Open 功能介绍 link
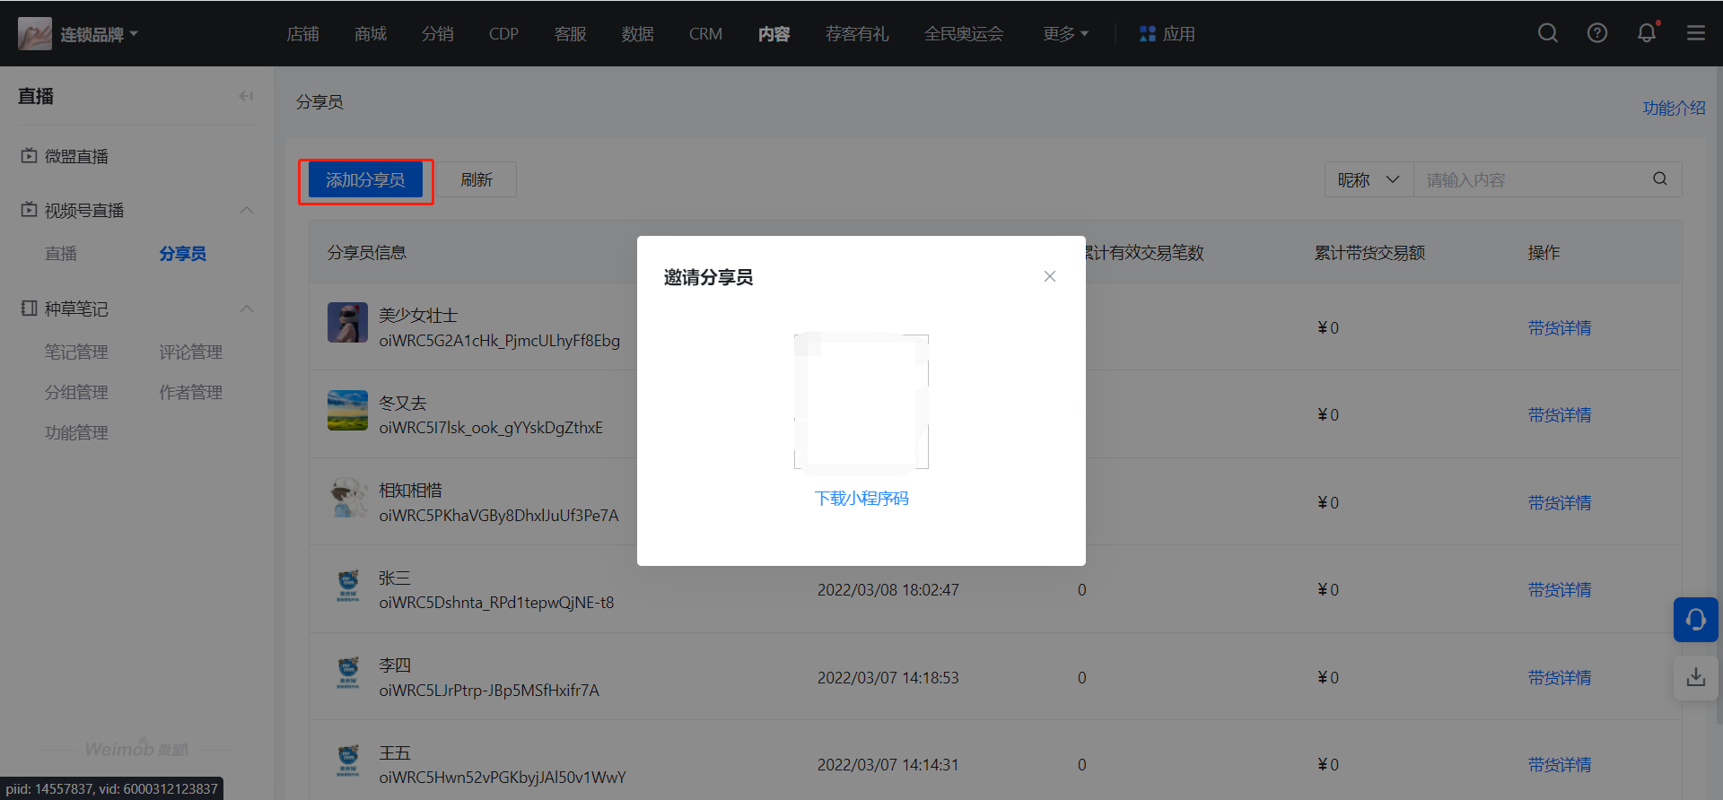This screenshot has height=800, width=1723. tap(1674, 108)
